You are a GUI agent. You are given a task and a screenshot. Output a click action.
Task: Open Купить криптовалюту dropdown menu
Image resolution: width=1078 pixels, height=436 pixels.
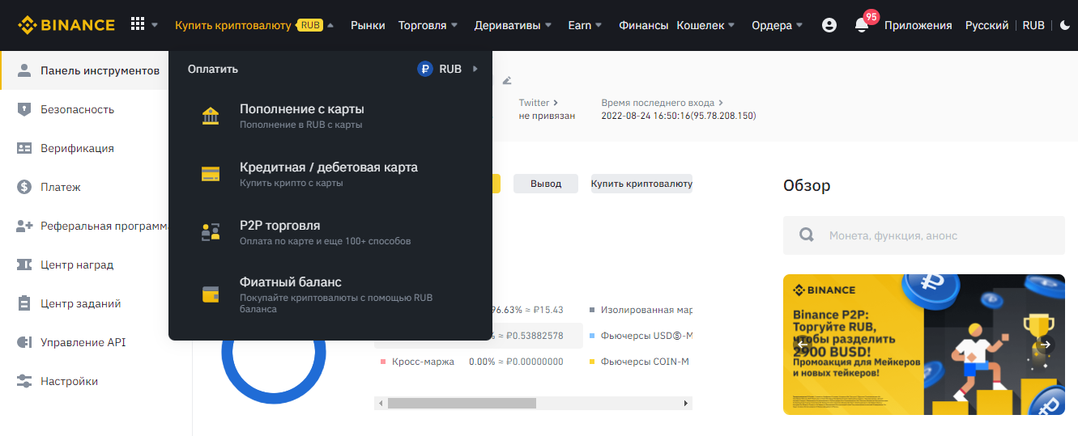254,25
